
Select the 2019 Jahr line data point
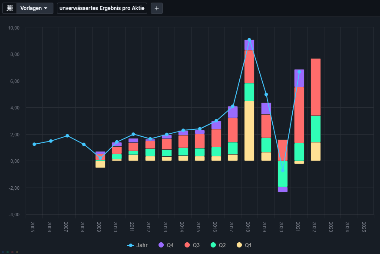coord(266,94)
